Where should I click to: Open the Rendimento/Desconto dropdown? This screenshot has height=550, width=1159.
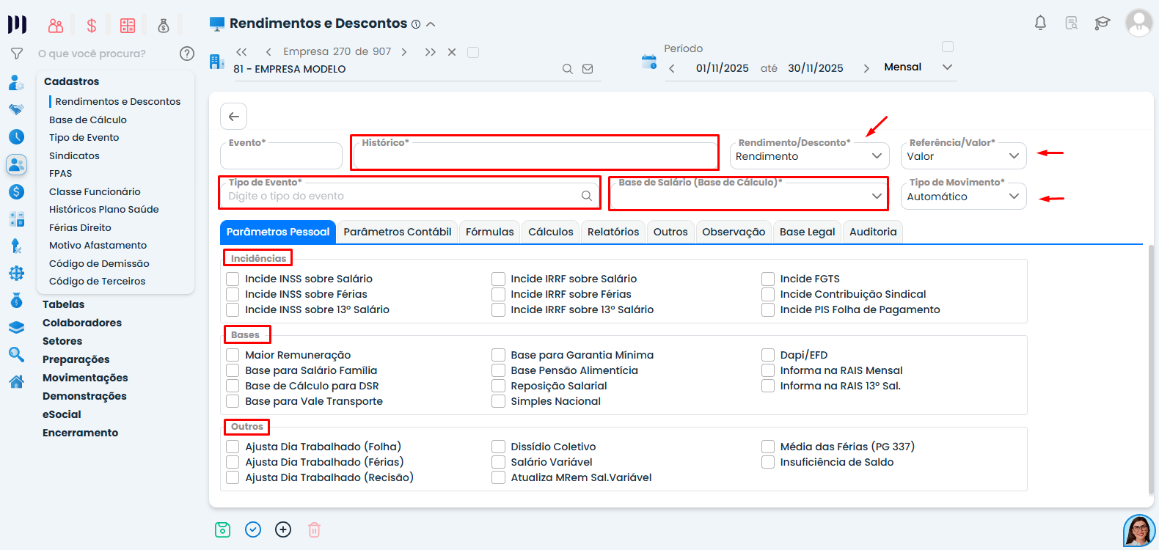click(x=809, y=156)
